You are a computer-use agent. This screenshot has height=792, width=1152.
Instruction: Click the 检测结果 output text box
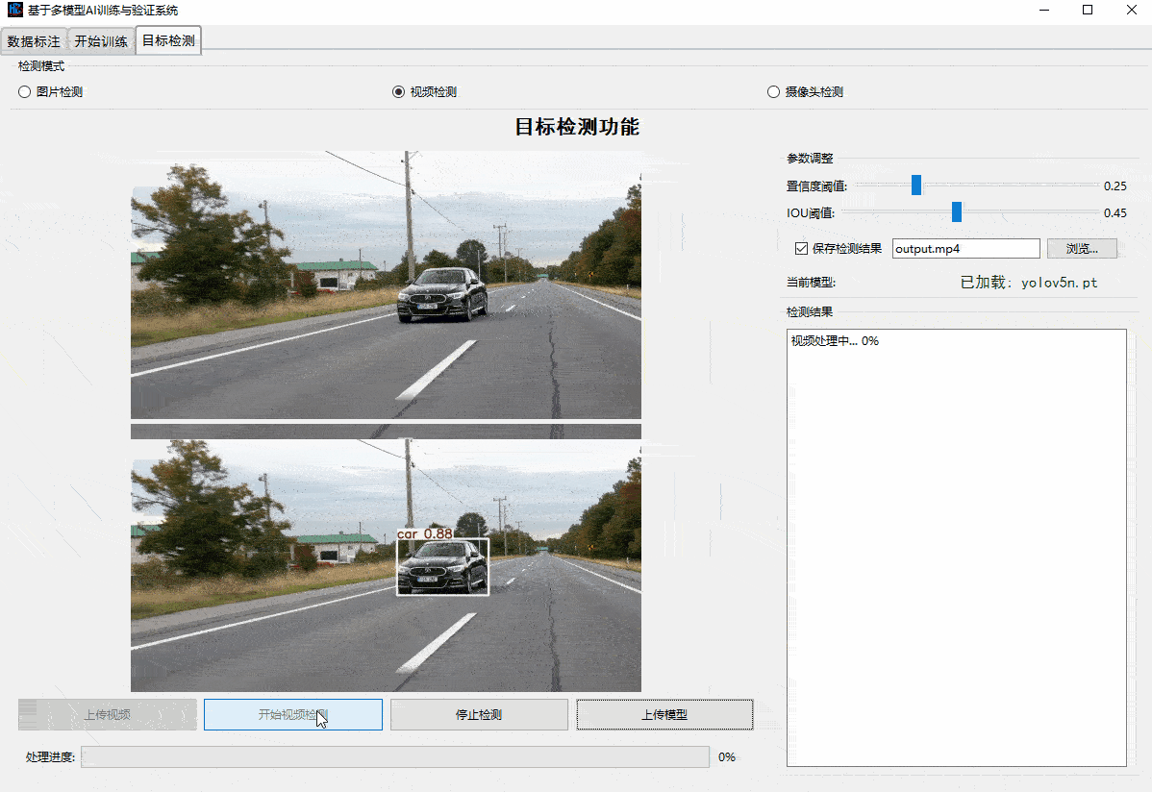tap(957, 547)
